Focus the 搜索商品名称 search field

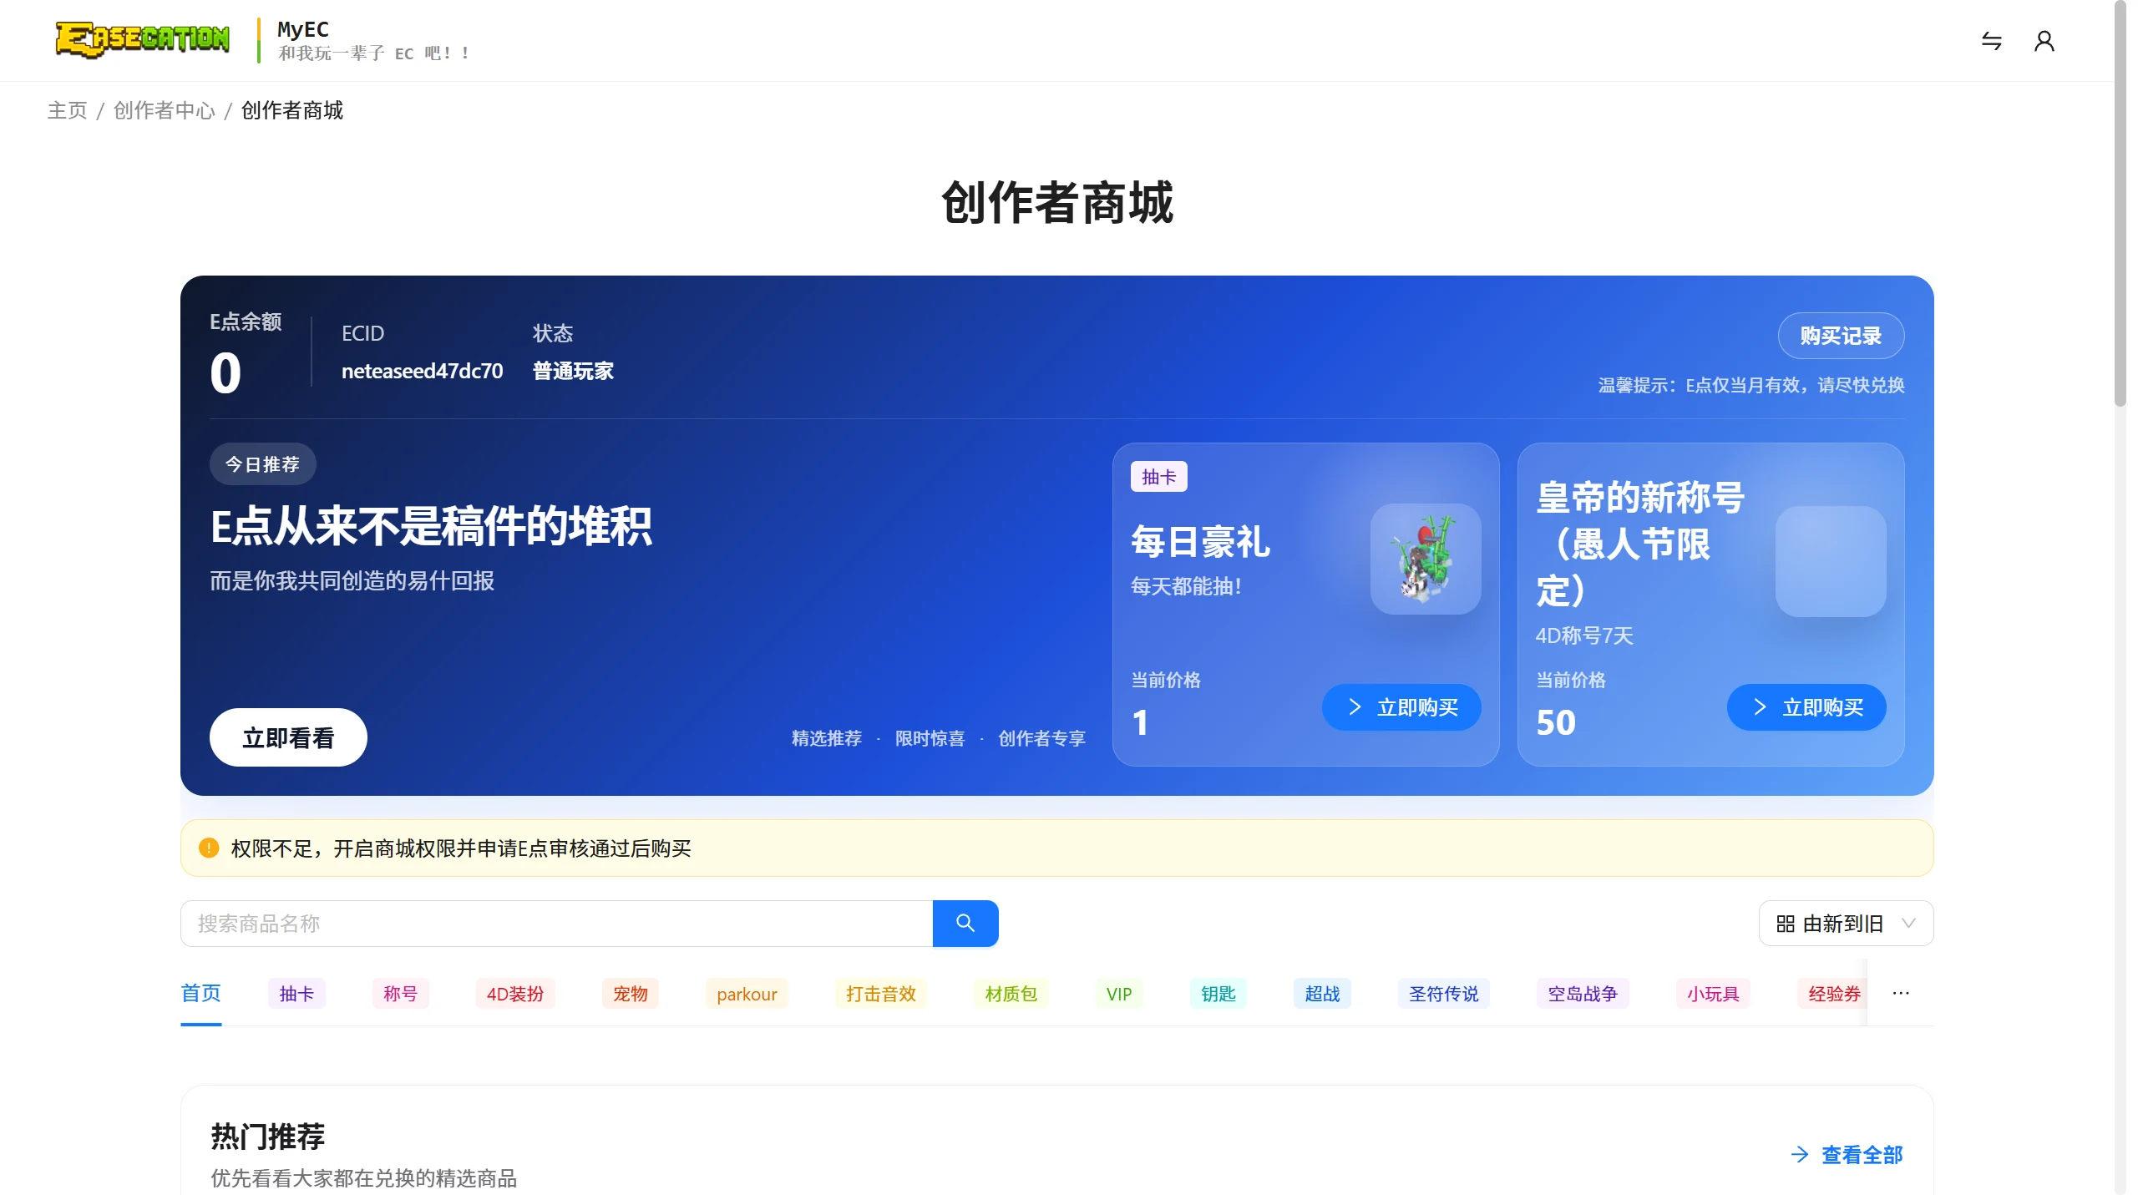point(556,923)
